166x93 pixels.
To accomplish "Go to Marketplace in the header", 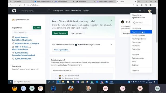I will click(x=76, y=11).
